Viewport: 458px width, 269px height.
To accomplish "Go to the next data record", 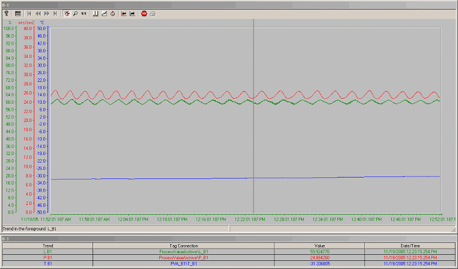I will coord(47,14).
